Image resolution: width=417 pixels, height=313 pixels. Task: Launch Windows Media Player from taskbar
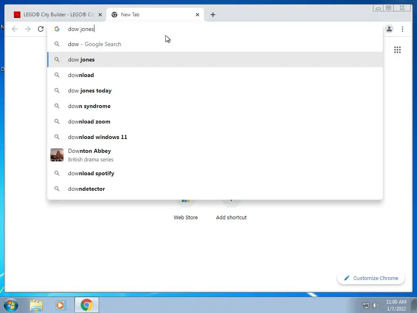point(60,305)
